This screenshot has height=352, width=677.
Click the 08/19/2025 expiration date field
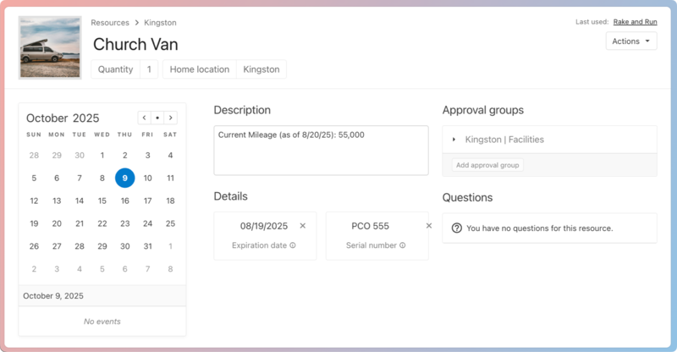[x=264, y=226]
